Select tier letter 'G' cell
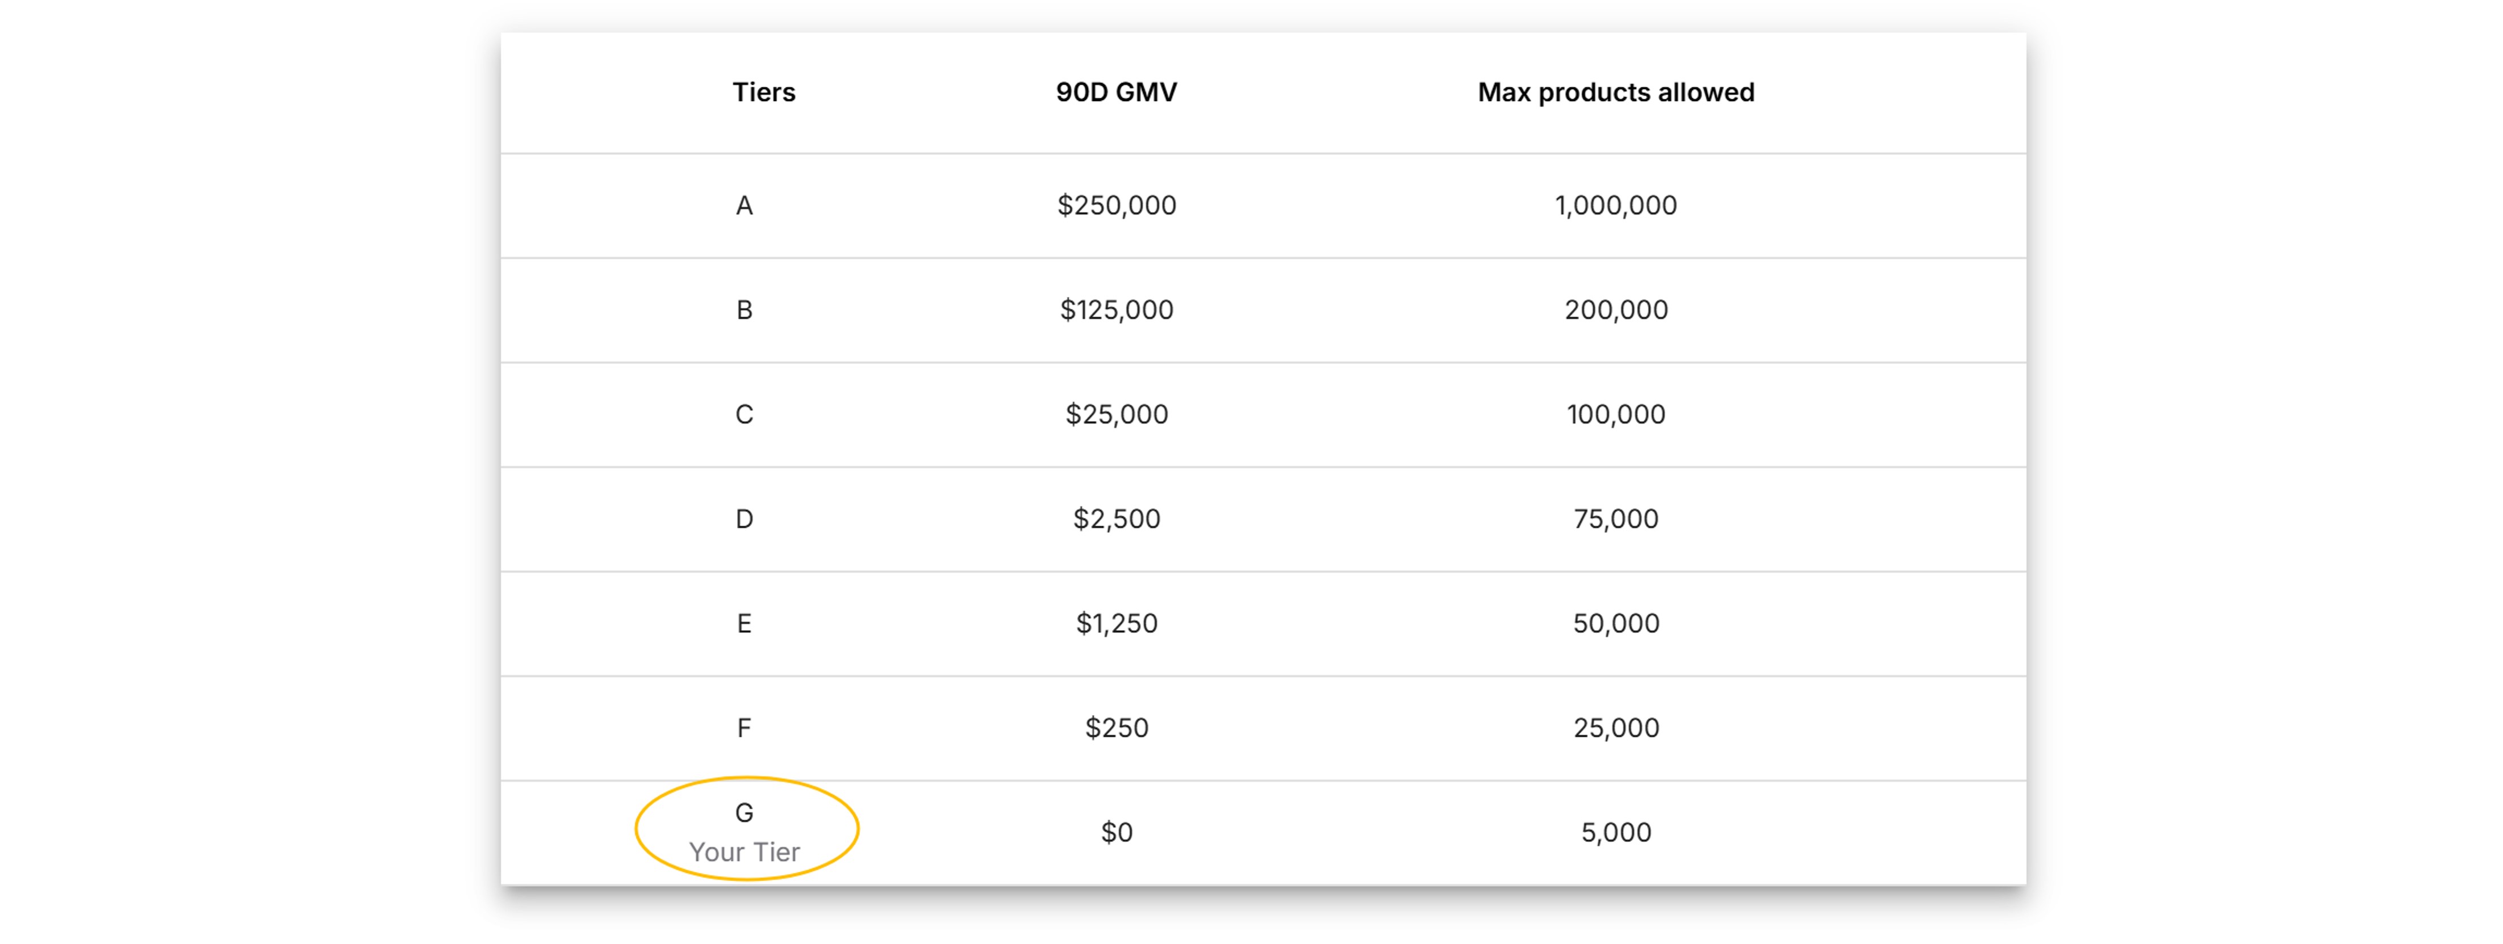The height and width of the screenshot is (944, 2503). click(x=744, y=813)
